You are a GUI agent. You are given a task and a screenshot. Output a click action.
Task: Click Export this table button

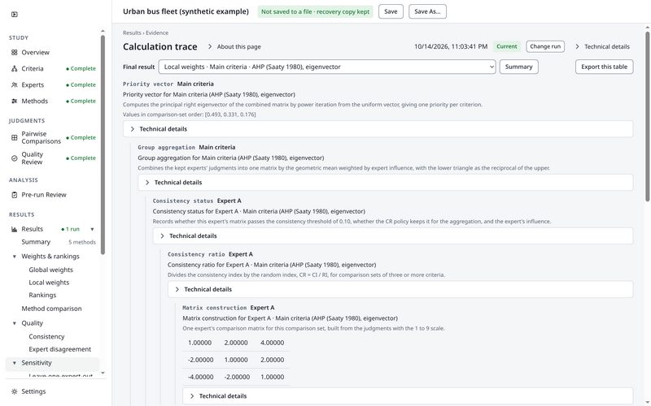click(604, 67)
